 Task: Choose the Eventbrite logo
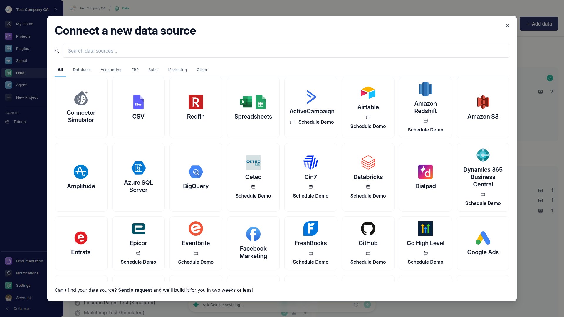(196, 228)
